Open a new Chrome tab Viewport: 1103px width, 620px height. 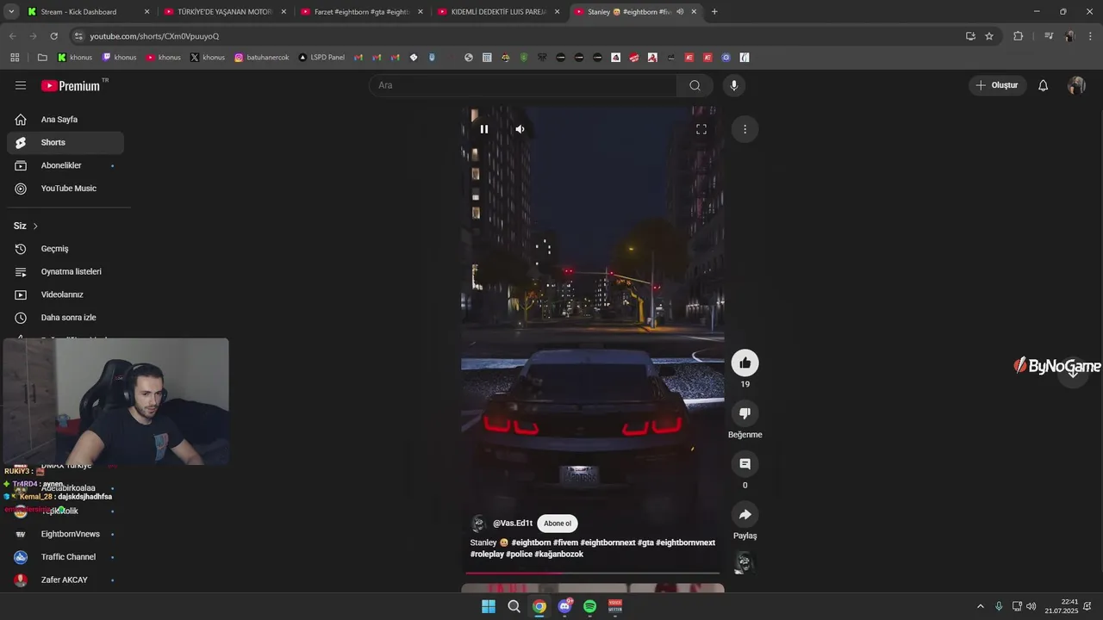click(x=714, y=12)
